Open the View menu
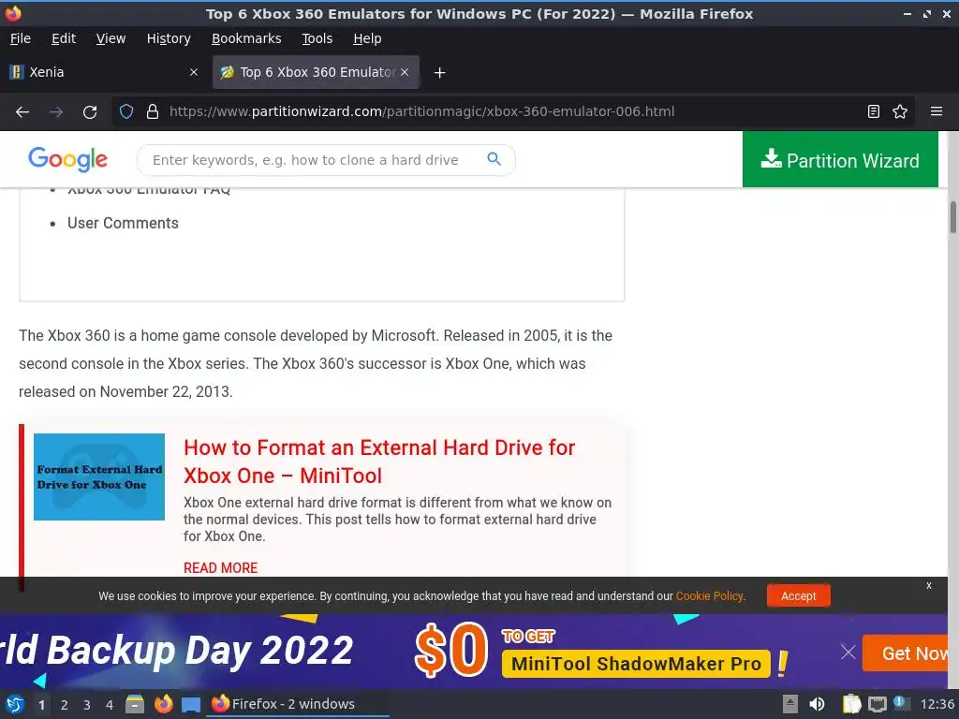The height and width of the screenshot is (719, 959). pos(111,38)
